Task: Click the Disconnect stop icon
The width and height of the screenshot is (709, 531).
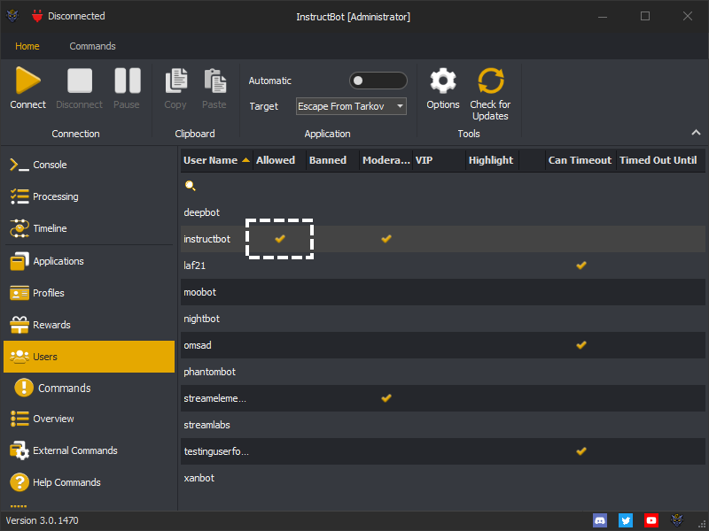Action: click(x=80, y=81)
